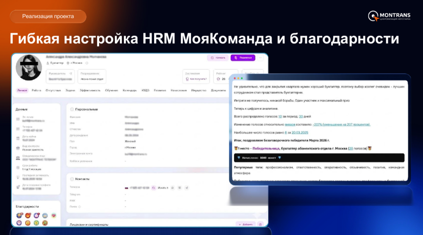
Task: Open the Эффективность tab
Action: [x=90, y=90]
